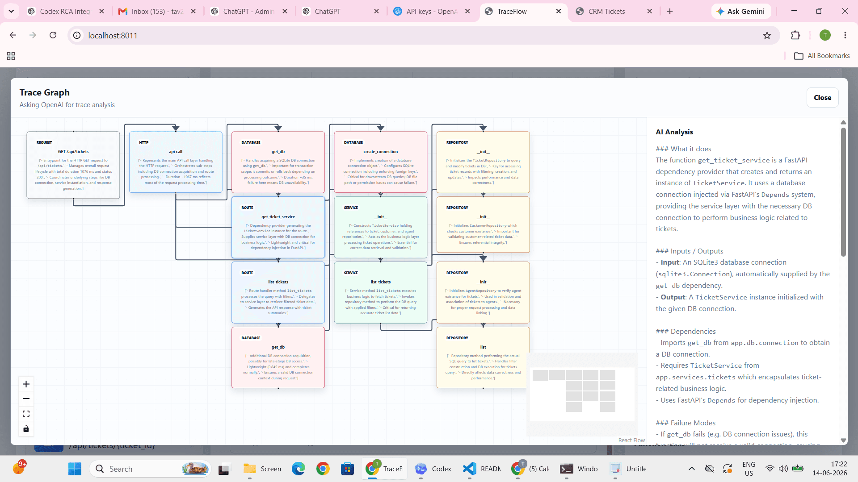Switch to API keys - OpenAI tab
Image resolution: width=858 pixels, height=482 pixels.
pyautogui.click(x=432, y=12)
